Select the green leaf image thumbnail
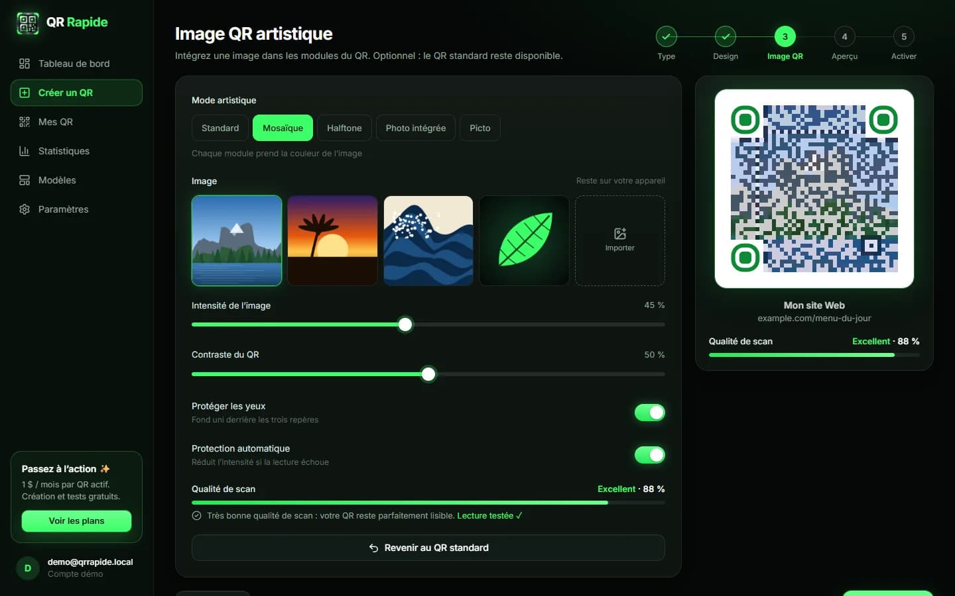 point(524,240)
